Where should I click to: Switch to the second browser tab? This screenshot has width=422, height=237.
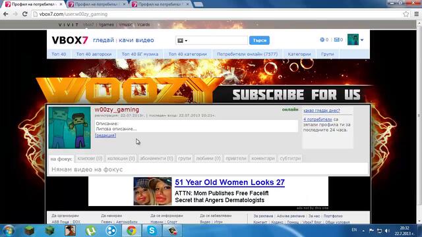coord(97,5)
